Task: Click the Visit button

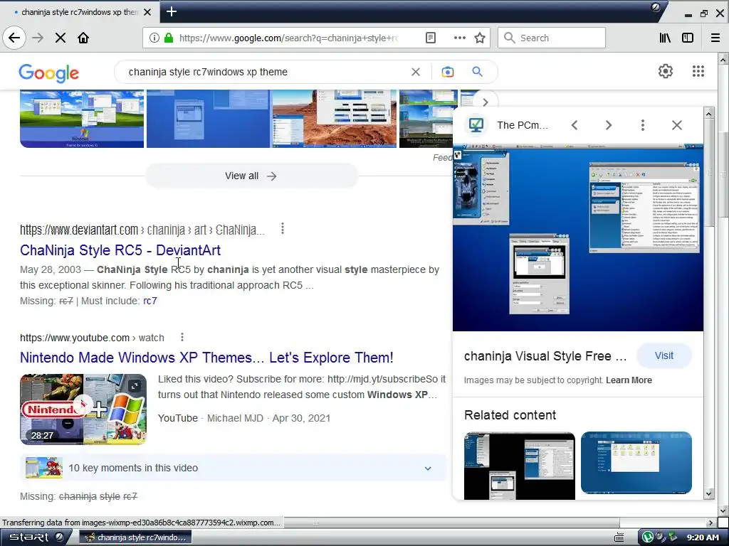Action: click(x=664, y=355)
